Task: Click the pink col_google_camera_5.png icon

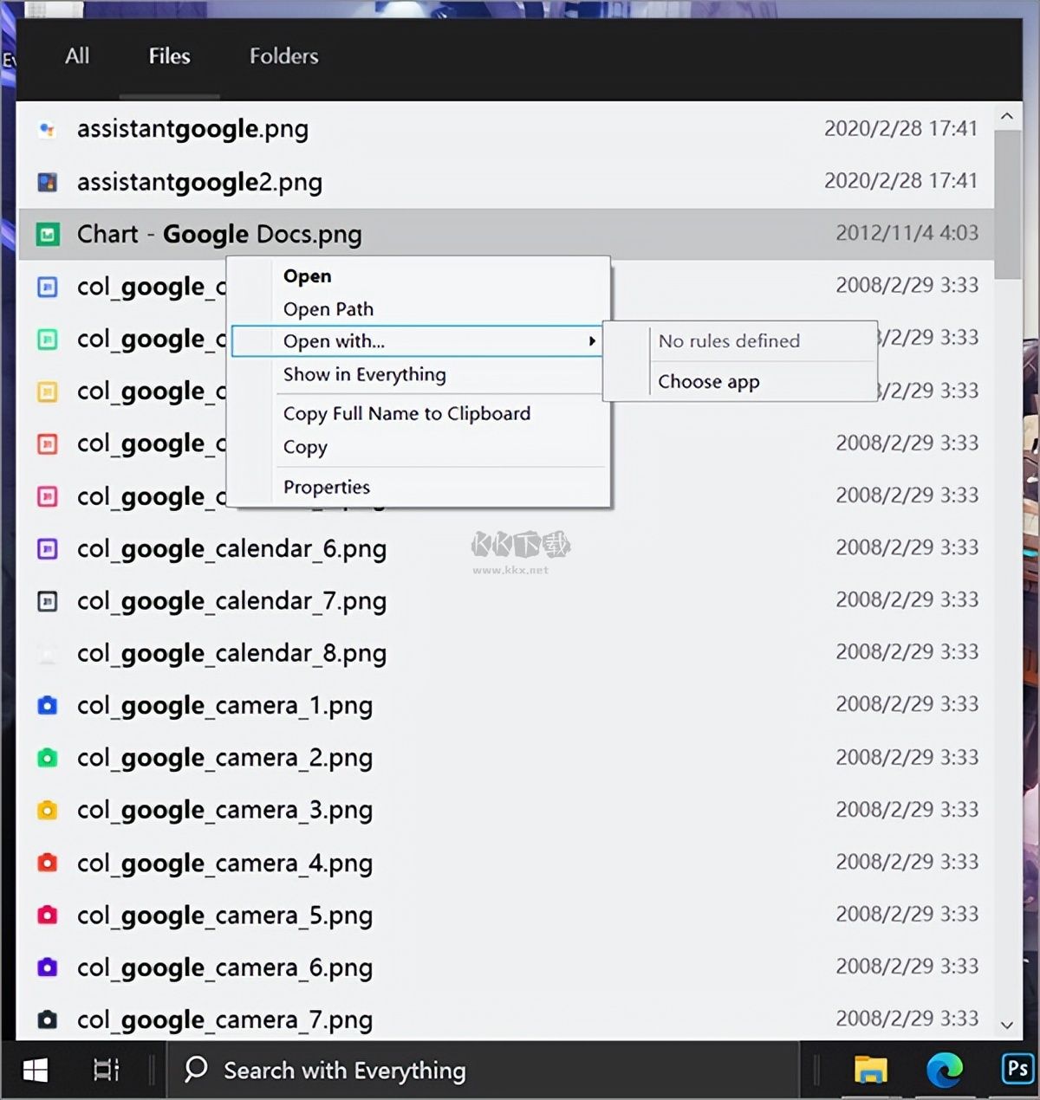Action: 48,915
